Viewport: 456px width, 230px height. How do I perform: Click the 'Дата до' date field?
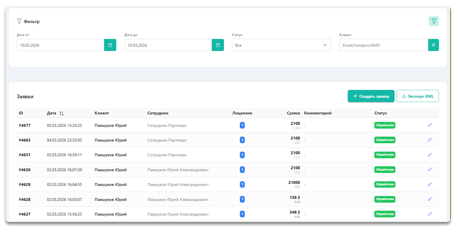click(x=168, y=45)
